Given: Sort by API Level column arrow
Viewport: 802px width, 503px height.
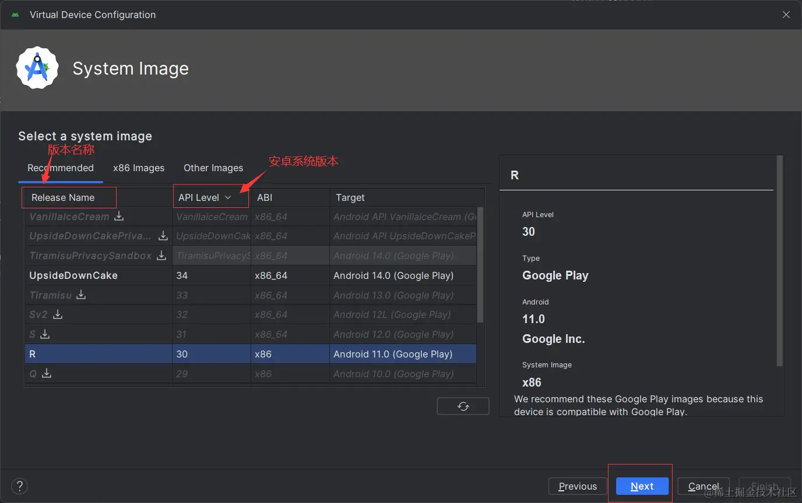Looking at the screenshot, I should [x=228, y=198].
